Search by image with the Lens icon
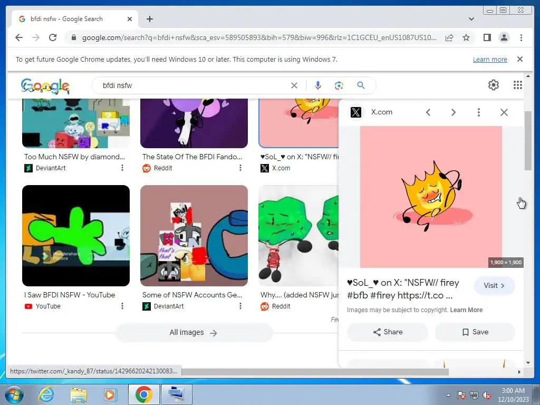This screenshot has width=540, height=405. 339,85
